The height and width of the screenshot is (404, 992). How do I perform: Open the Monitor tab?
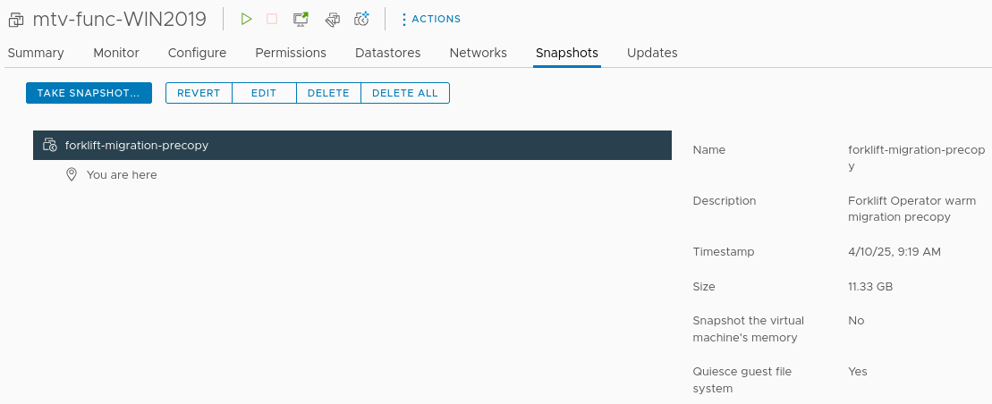(x=116, y=53)
